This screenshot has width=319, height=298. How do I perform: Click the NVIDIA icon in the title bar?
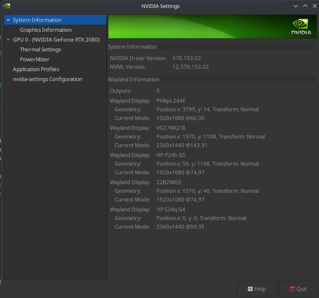[x=7, y=6]
